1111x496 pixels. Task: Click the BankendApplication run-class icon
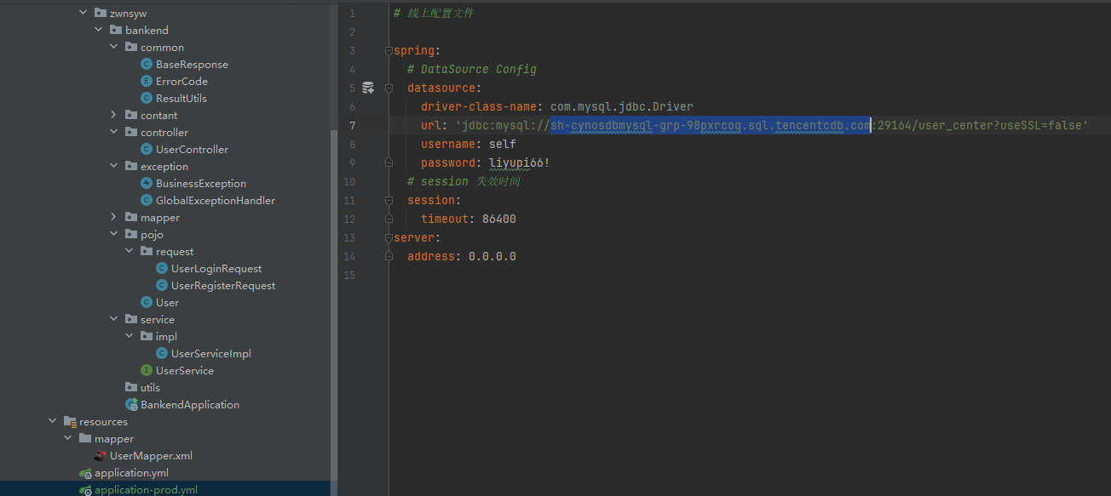(x=131, y=404)
